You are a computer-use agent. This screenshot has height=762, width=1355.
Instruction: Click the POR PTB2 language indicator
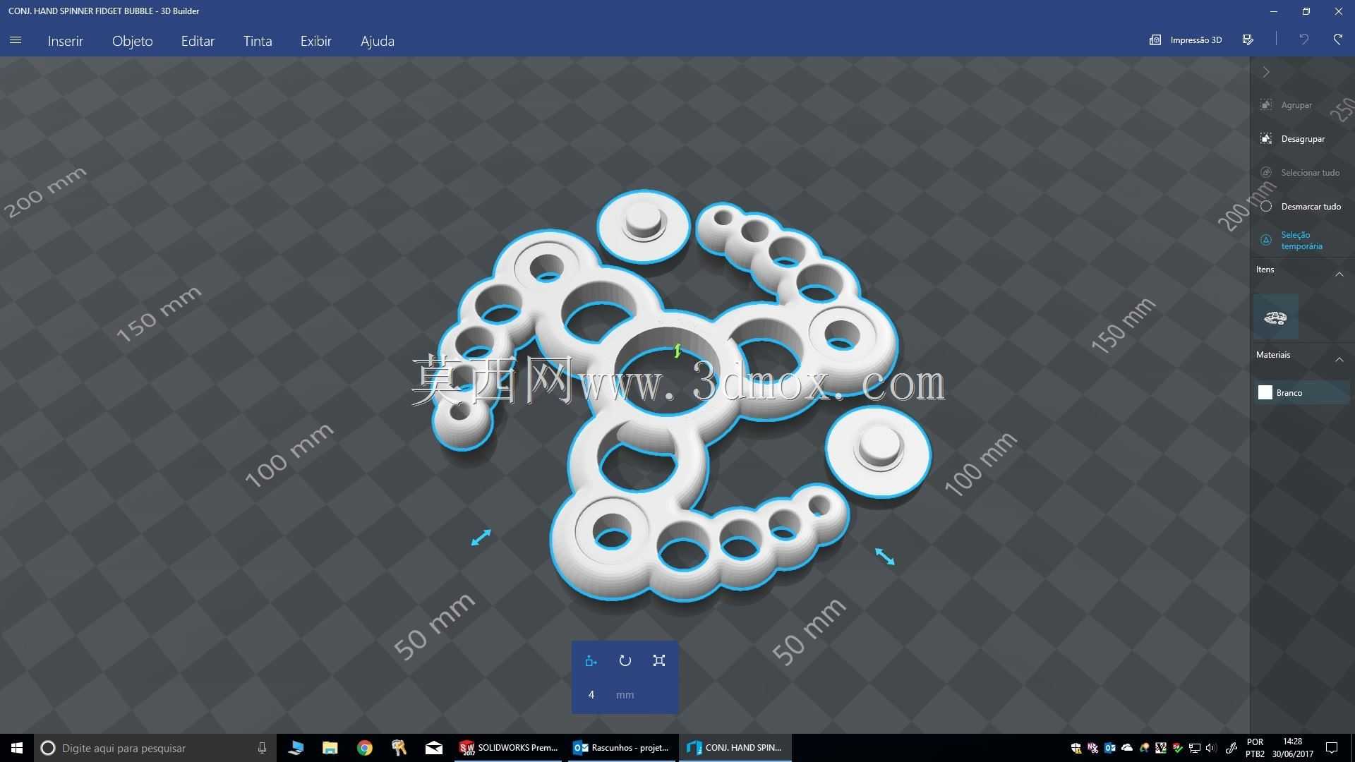click(1255, 748)
